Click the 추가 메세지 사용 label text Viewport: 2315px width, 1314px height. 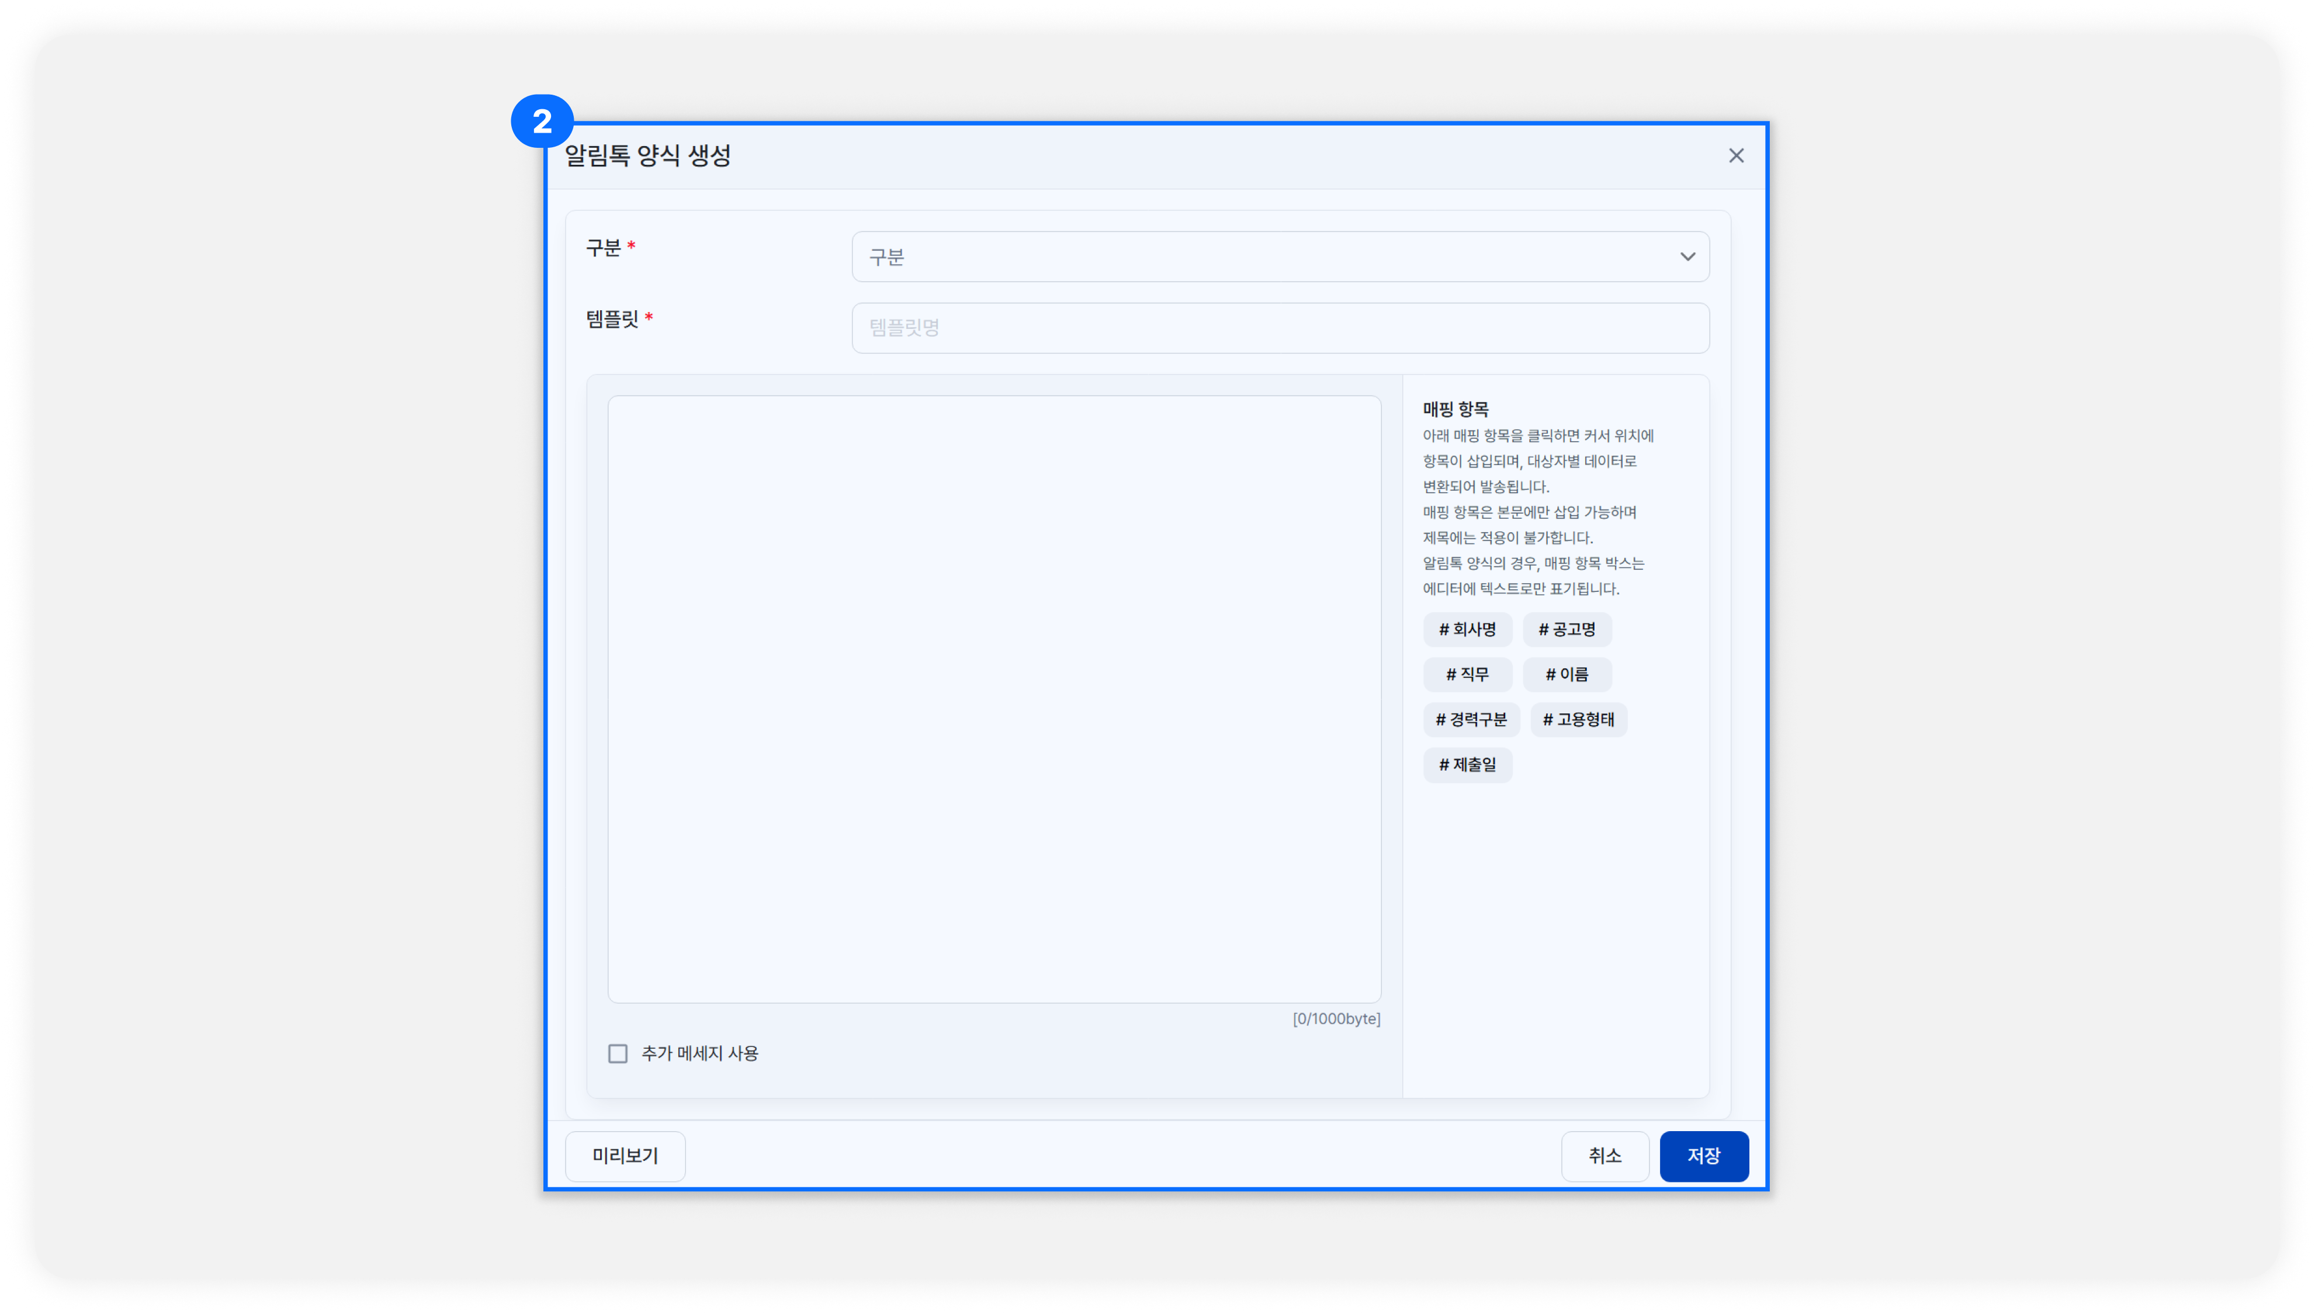coord(699,1053)
